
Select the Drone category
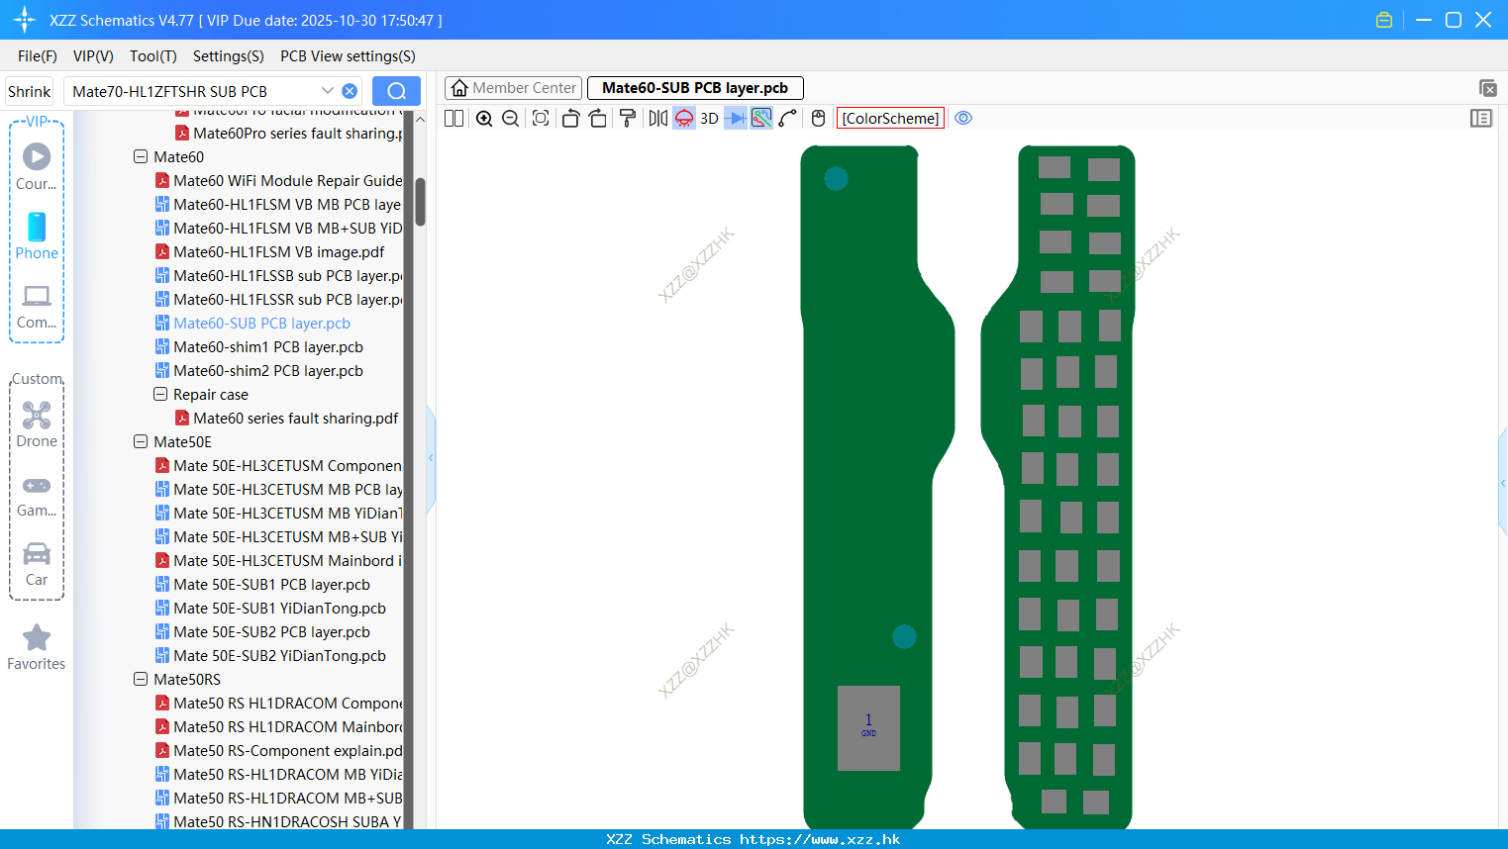pos(37,424)
